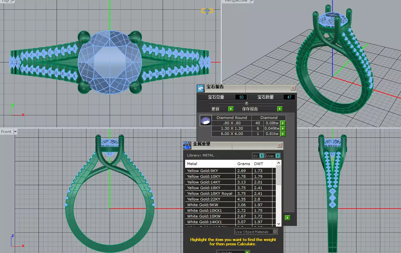Image resolution: width=401 pixels, height=253 pixels.
Task: Click the 保存报告 save report button
Action: (x=259, y=109)
